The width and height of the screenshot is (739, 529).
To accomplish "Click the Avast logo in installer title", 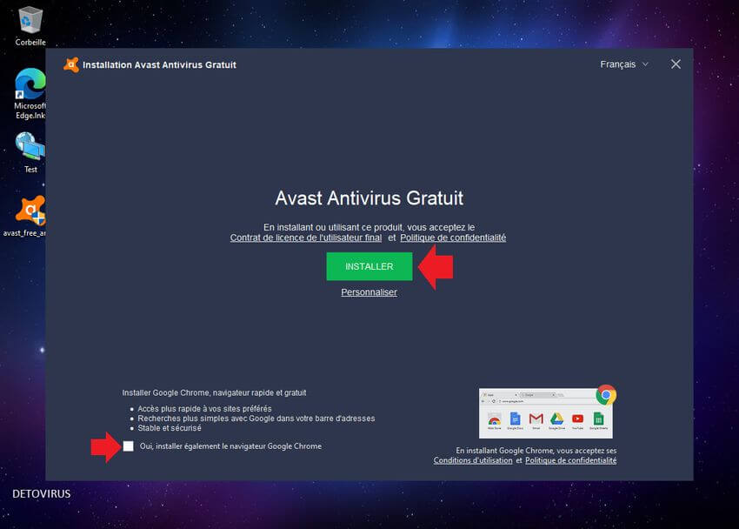I will tap(71, 64).
